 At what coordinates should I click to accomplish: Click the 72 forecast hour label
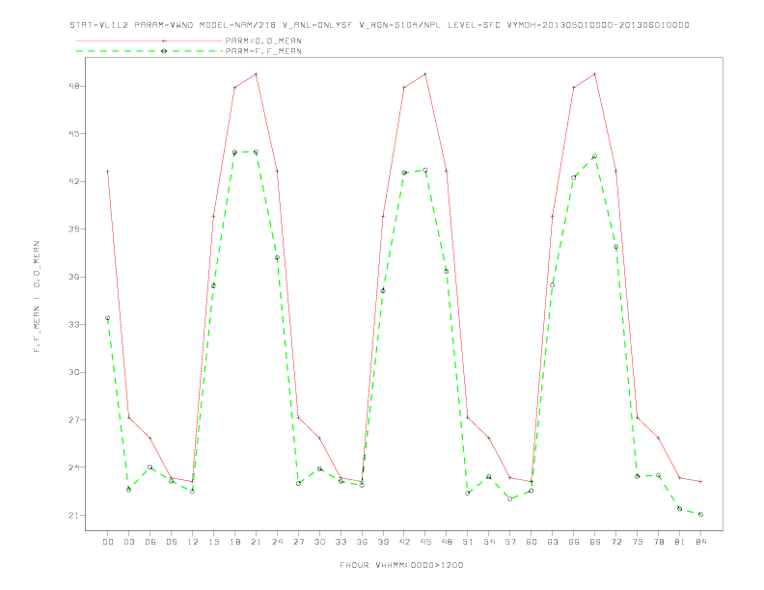(x=616, y=542)
